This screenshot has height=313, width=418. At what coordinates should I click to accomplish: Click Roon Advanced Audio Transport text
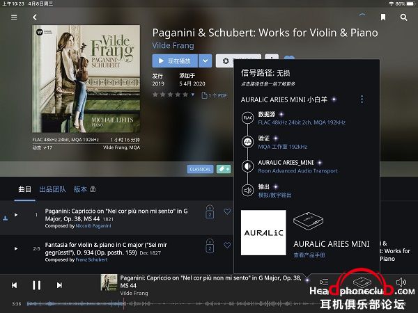tap(297, 171)
